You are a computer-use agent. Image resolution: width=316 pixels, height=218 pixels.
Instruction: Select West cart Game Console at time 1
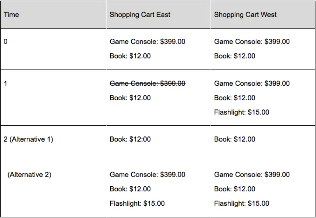[252, 84]
